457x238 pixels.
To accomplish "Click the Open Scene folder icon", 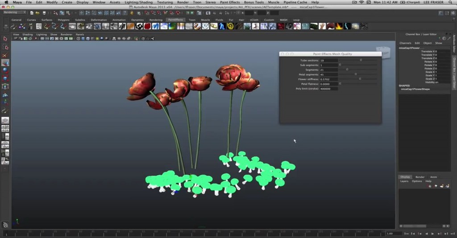I will [x=37, y=13].
